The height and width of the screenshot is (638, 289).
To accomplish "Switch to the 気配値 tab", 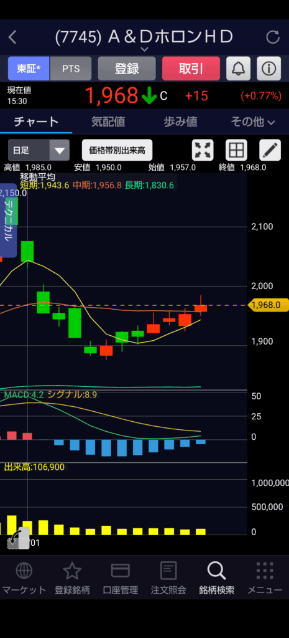I will (108, 121).
